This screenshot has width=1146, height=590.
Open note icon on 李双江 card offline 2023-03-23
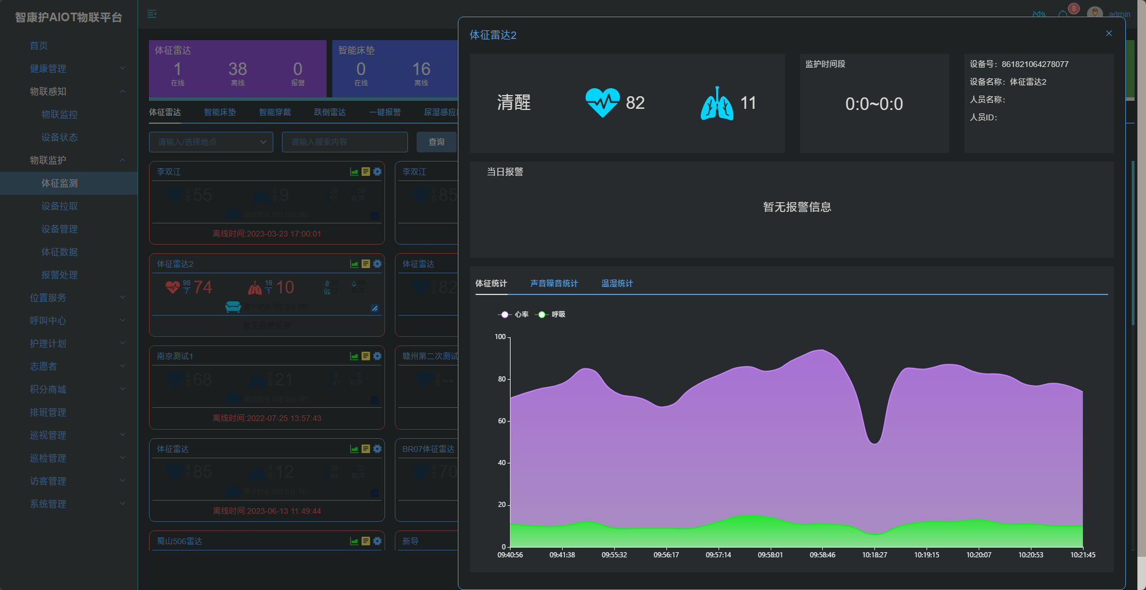366,172
